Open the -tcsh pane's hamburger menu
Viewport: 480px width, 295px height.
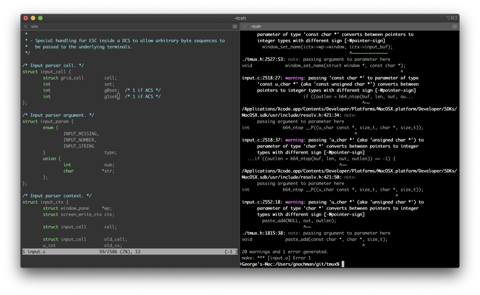tap(454, 26)
